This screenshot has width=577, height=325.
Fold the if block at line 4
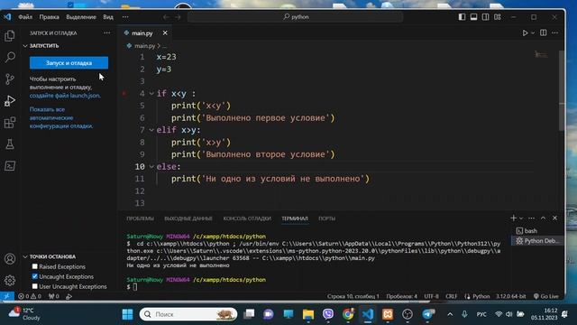pyautogui.click(x=151, y=94)
